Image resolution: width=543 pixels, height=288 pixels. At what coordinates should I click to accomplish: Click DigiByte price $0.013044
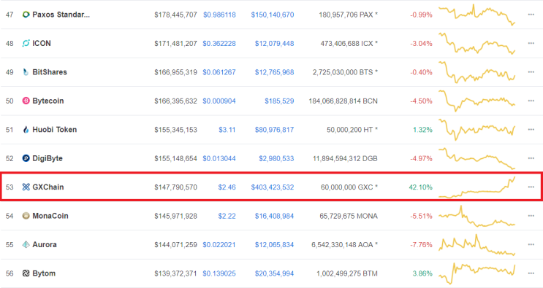point(219,158)
